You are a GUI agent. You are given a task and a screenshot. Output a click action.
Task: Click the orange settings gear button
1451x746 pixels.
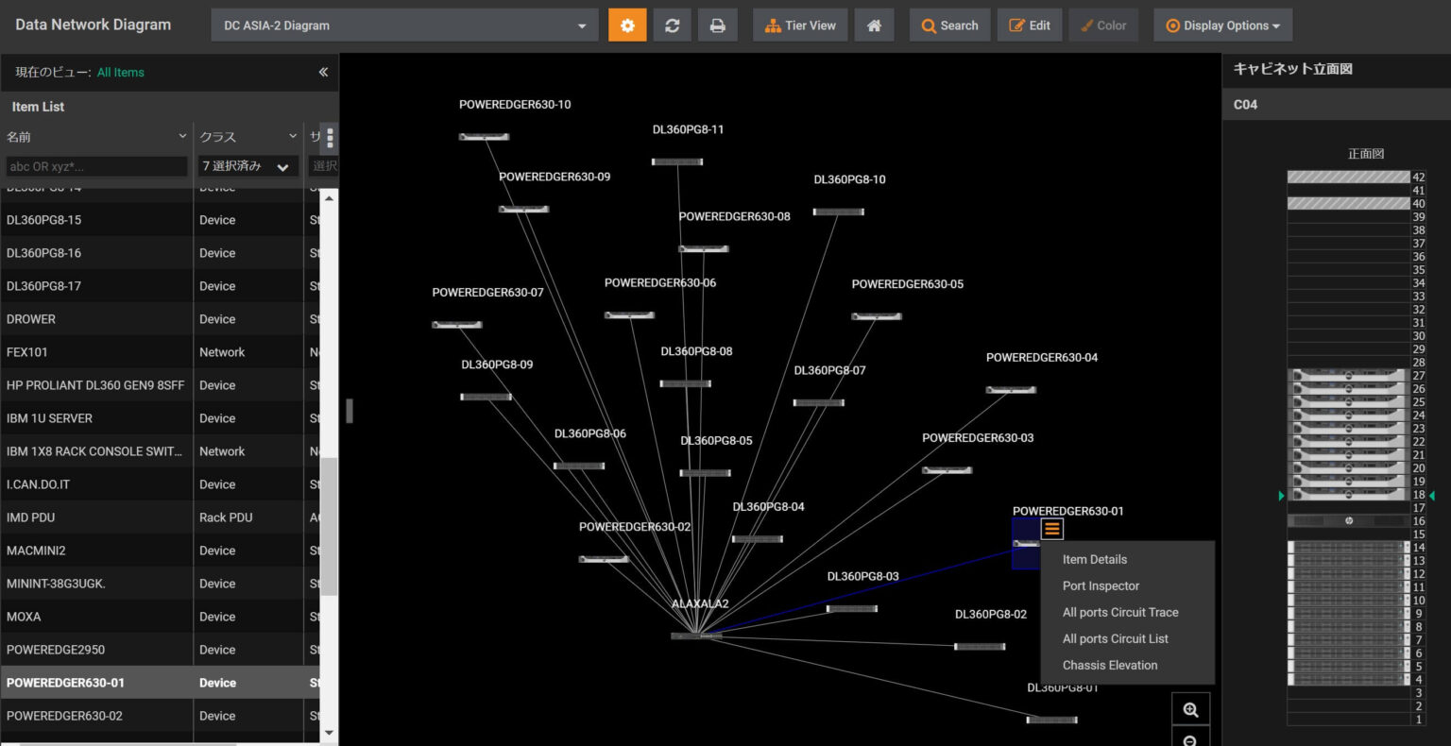pyautogui.click(x=627, y=25)
